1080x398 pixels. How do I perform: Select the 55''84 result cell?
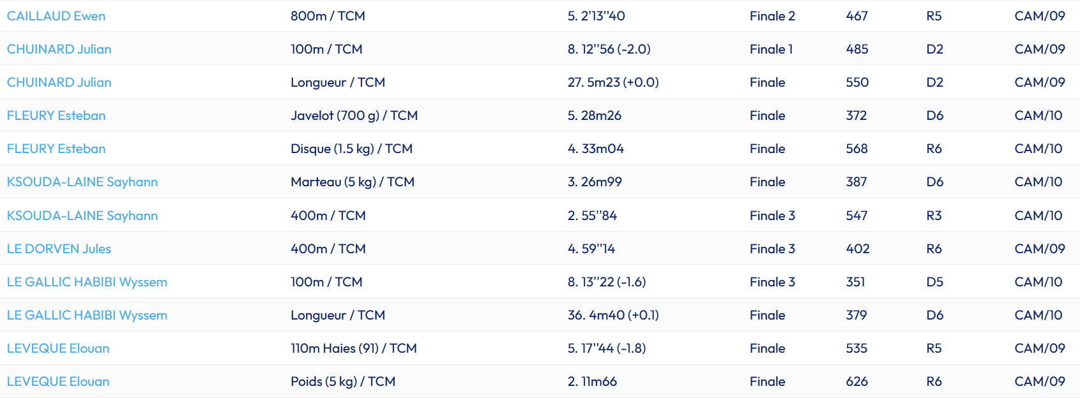592,216
